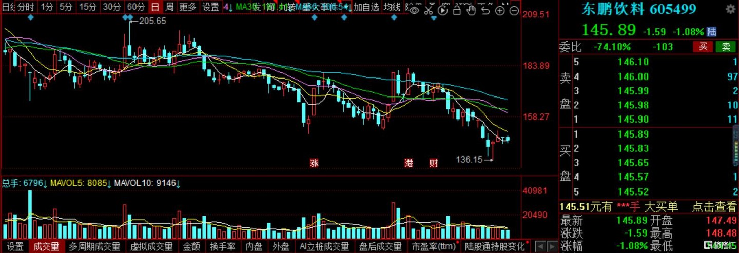This screenshot has width=739, height=253.
Task: Select the 金额 indicator tab
Action: 191,247
